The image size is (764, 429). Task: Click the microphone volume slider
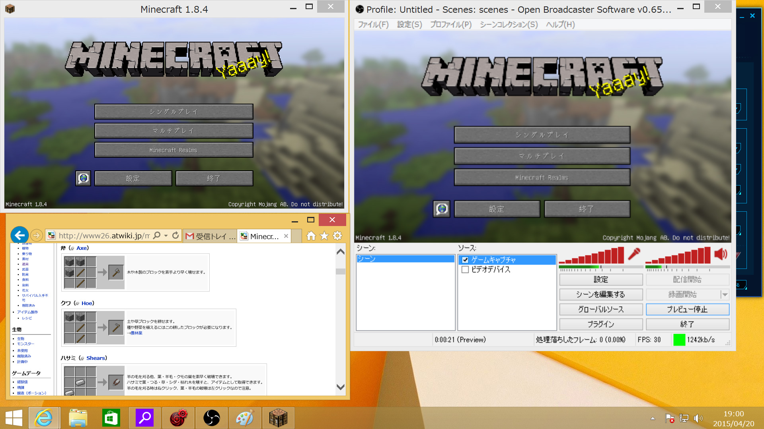601,267
